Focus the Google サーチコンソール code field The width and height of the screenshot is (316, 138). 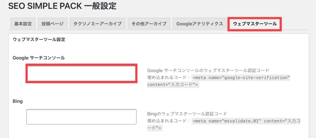point(81,73)
